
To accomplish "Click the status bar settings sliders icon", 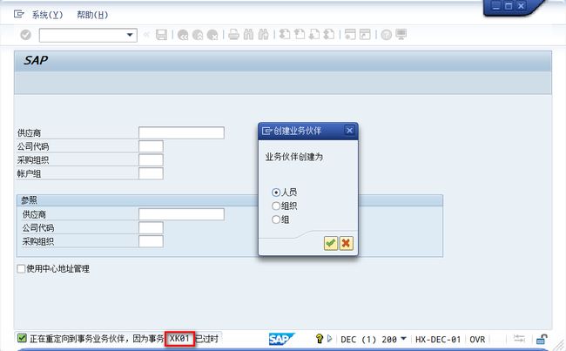I will click(x=519, y=339).
